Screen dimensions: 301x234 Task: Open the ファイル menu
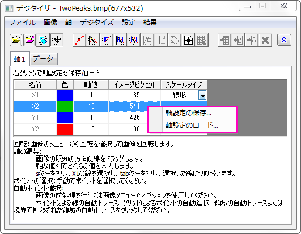[22, 23]
